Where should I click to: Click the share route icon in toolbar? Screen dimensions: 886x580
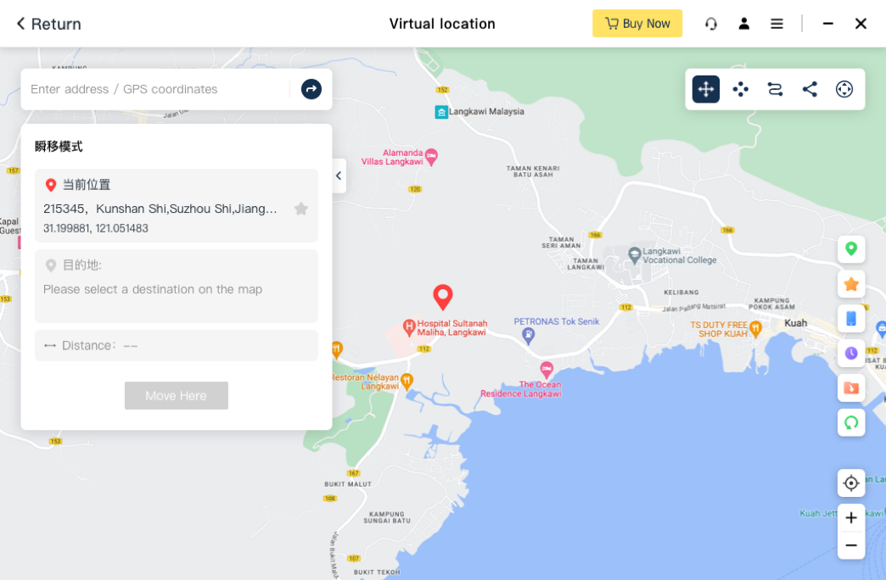[x=810, y=89]
